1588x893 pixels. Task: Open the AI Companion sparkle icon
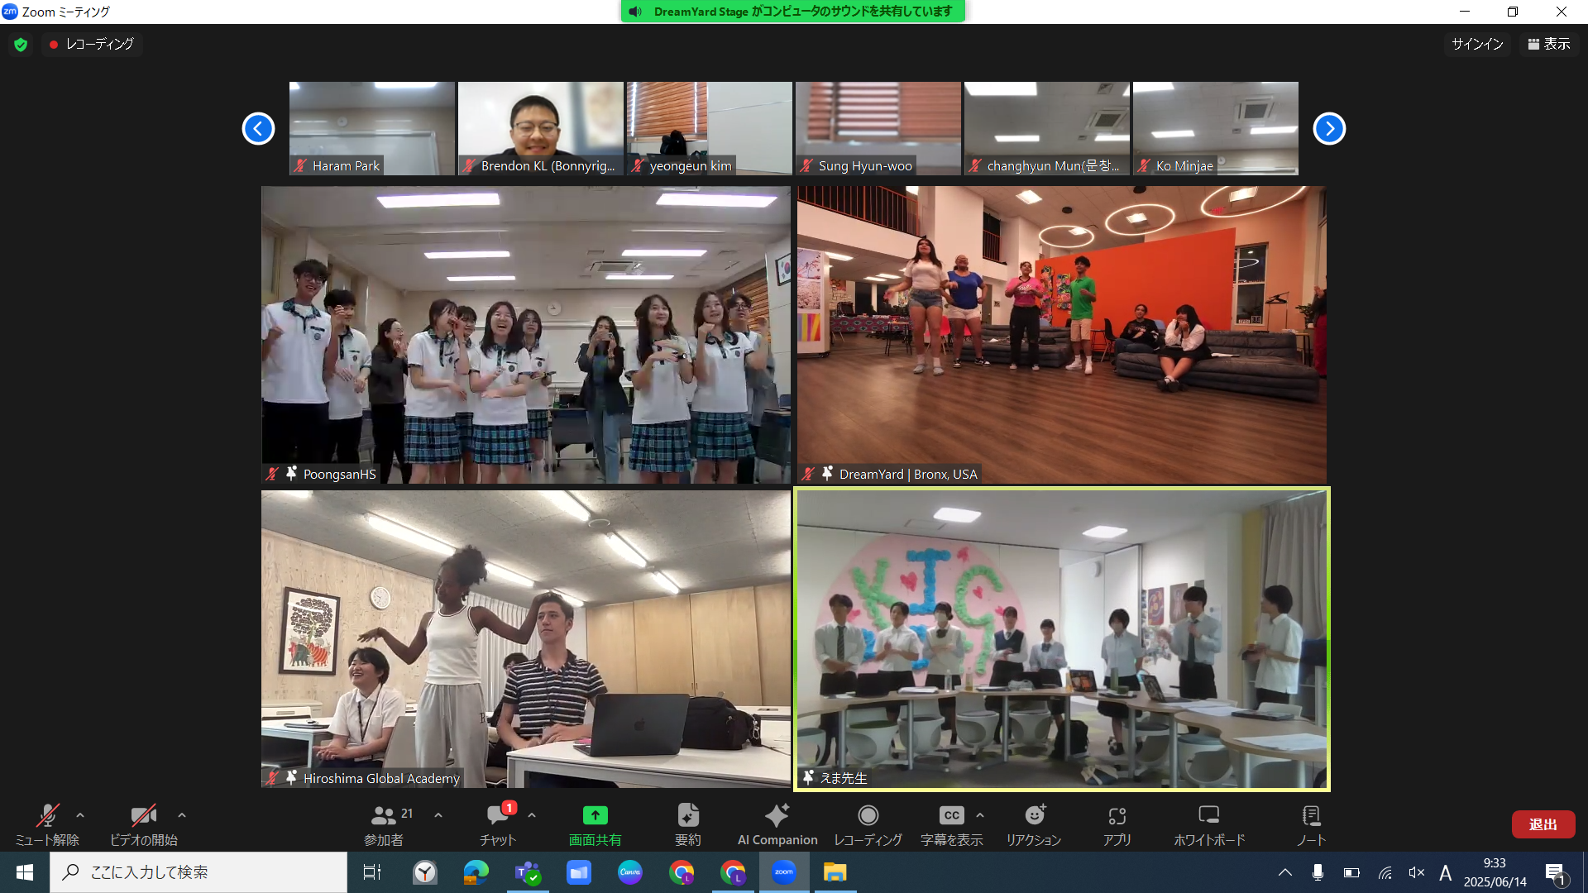pos(777,816)
